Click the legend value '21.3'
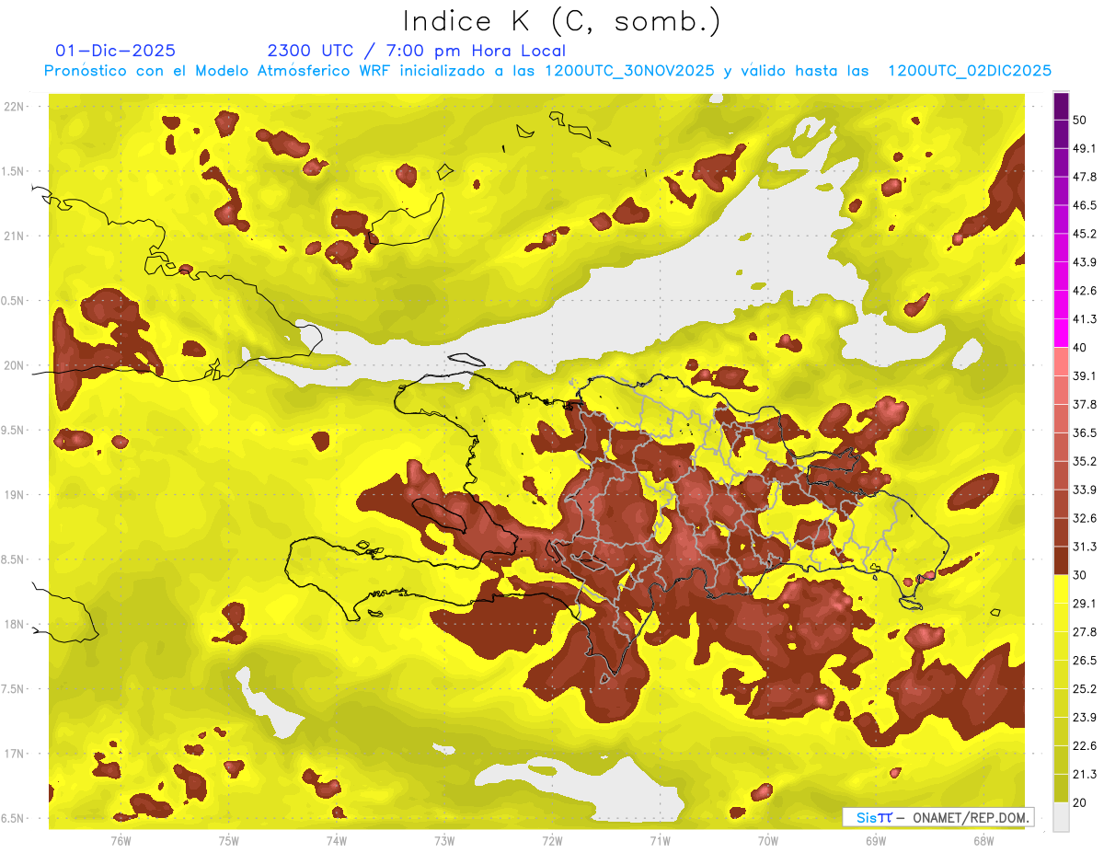 coord(1085,774)
